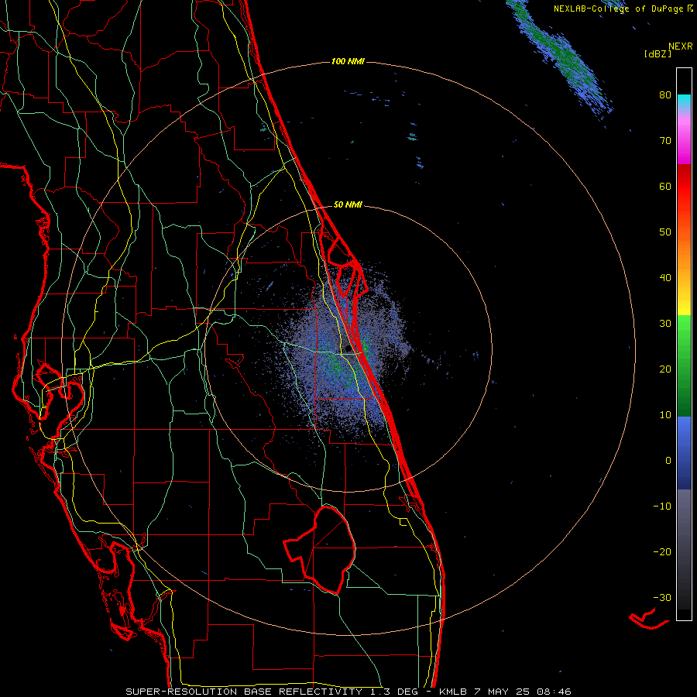This screenshot has width=697, height=697.
Task: Select the 40 value on the dBZ scale
Action: coord(665,277)
